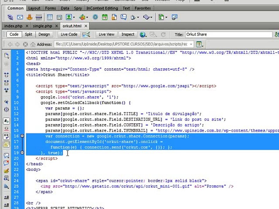This screenshot has width=279, height=209.
Task: Click Wrap Tag pencil icon
Action: pos(6,171)
